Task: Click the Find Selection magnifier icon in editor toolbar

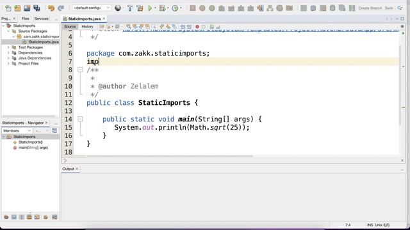Action: pos(128,27)
